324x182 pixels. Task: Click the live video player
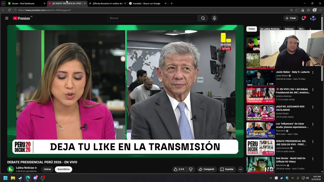(x=125, y=91)
